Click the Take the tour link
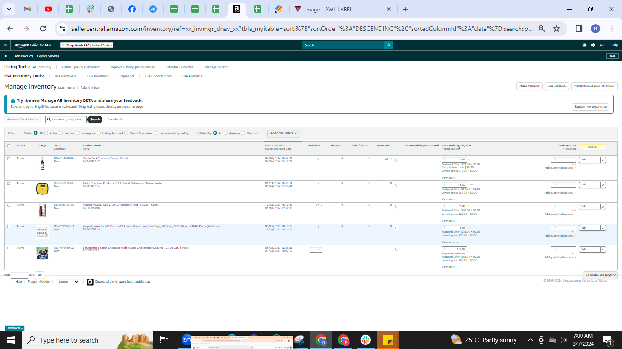The height and width of the screenshot is (349, 622). point(90,87)
